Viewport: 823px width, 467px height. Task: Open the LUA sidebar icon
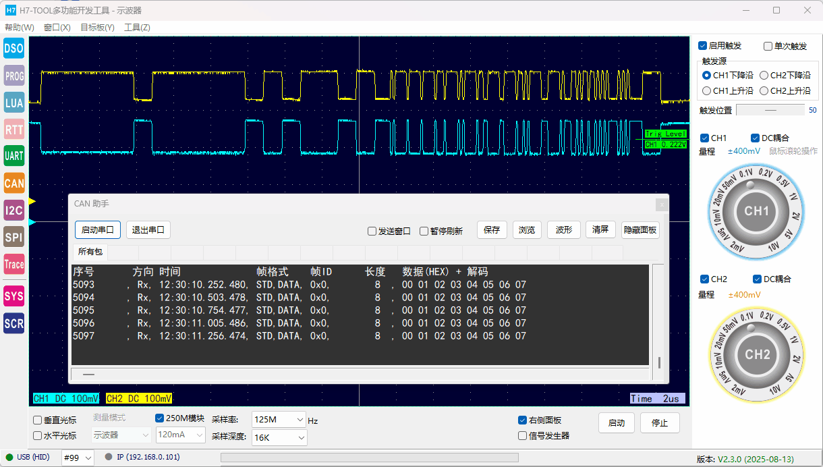(14, 103)
